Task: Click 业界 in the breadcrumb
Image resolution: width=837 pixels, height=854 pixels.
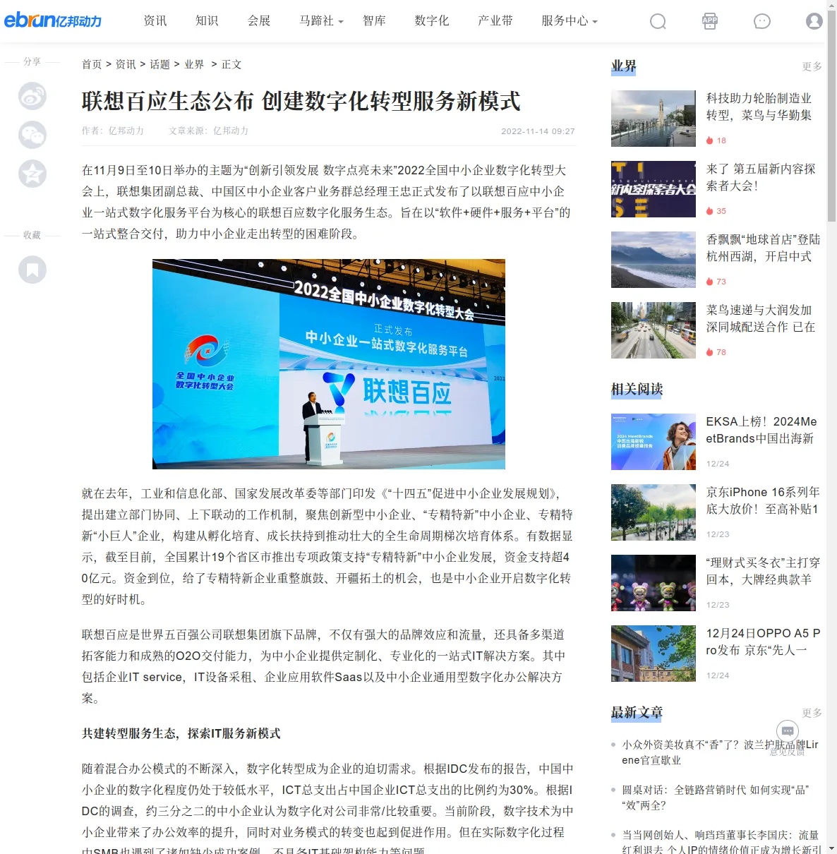Action: point(194,64)
